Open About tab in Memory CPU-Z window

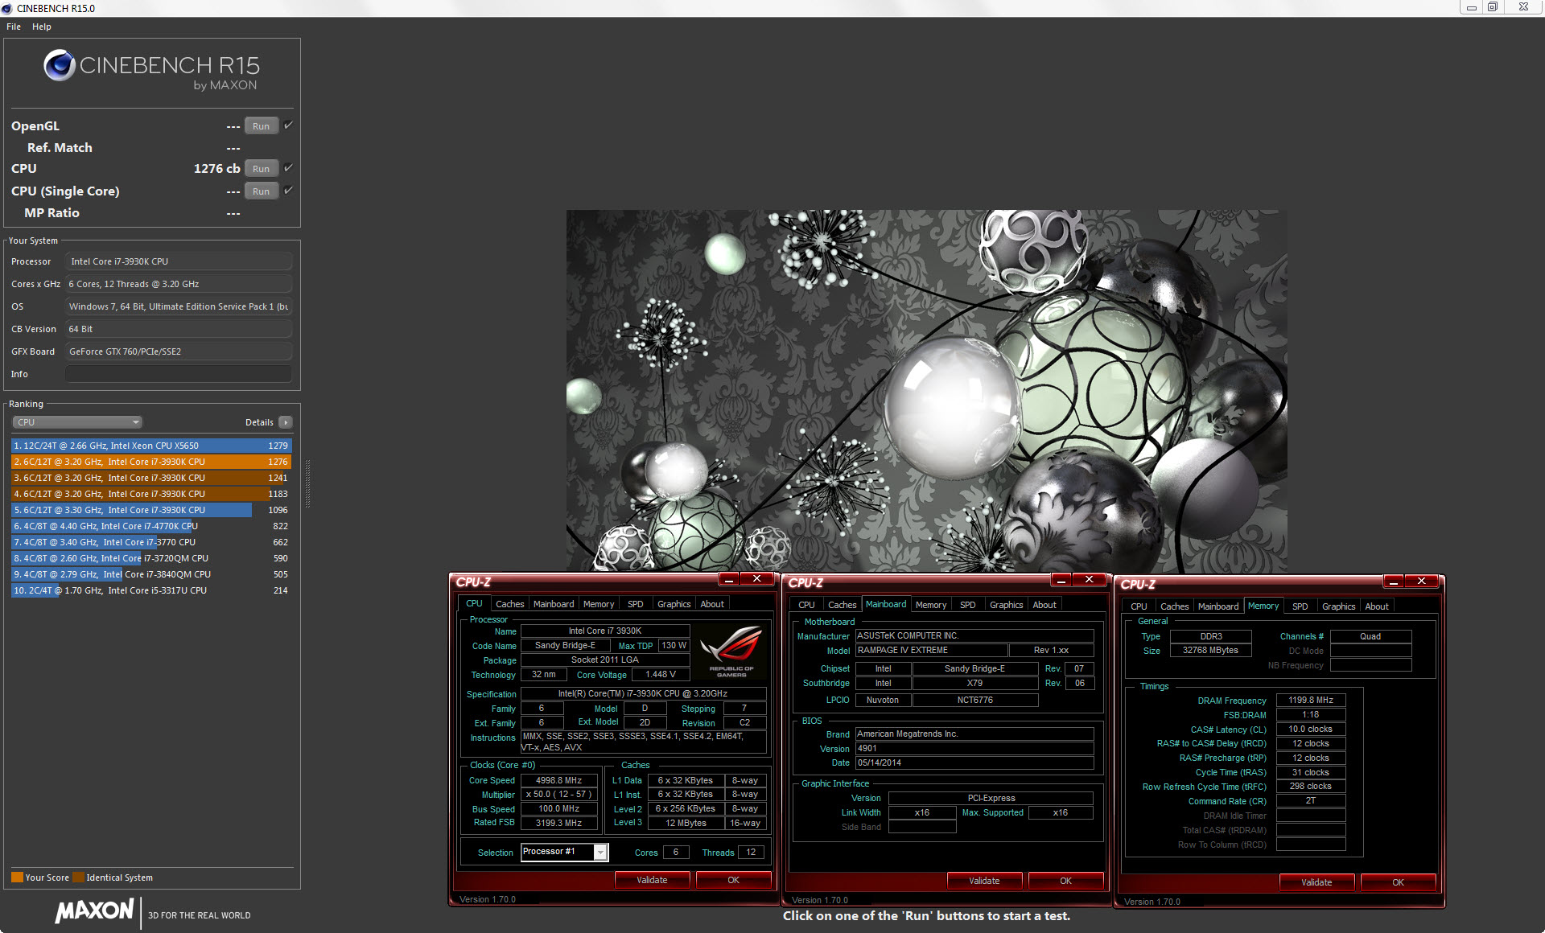tap(1377, 606)
